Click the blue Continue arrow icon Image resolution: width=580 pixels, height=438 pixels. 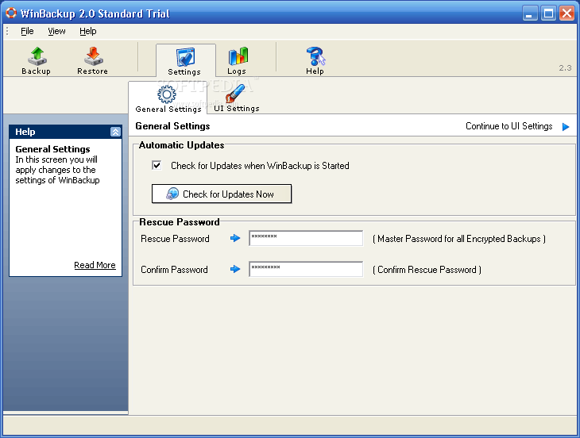tap(566, 127)
